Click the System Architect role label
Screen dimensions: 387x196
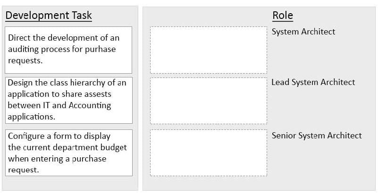click(303, 32)
